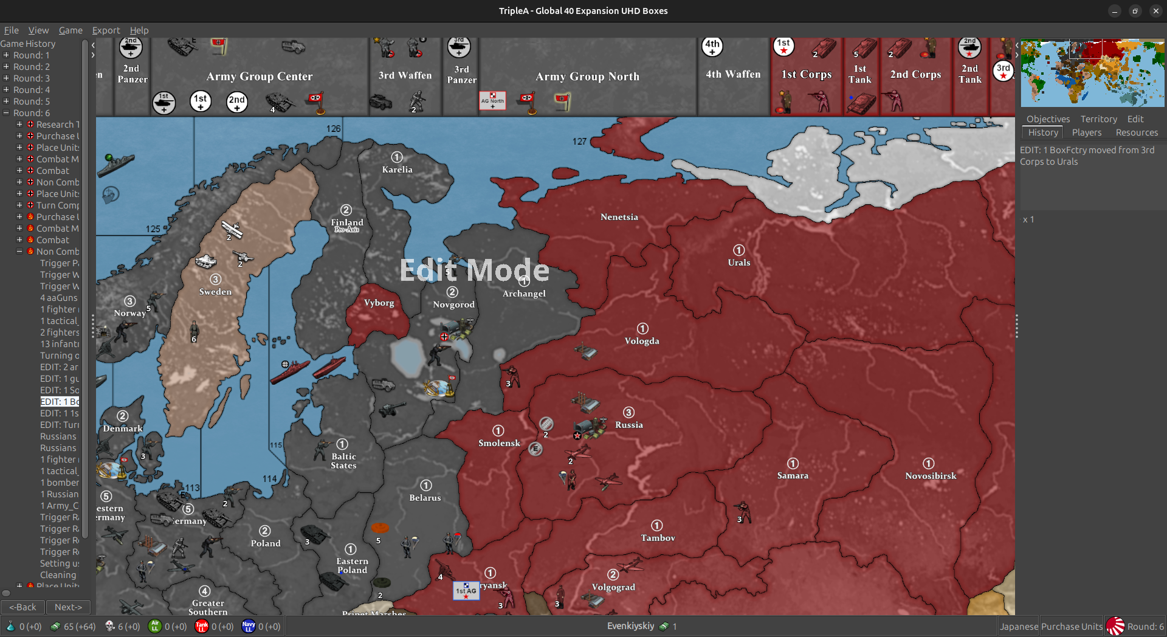This screenshot has height=637, width=1167.
Task: Select '13 infantr' history entry
Action: click(60, 344)
